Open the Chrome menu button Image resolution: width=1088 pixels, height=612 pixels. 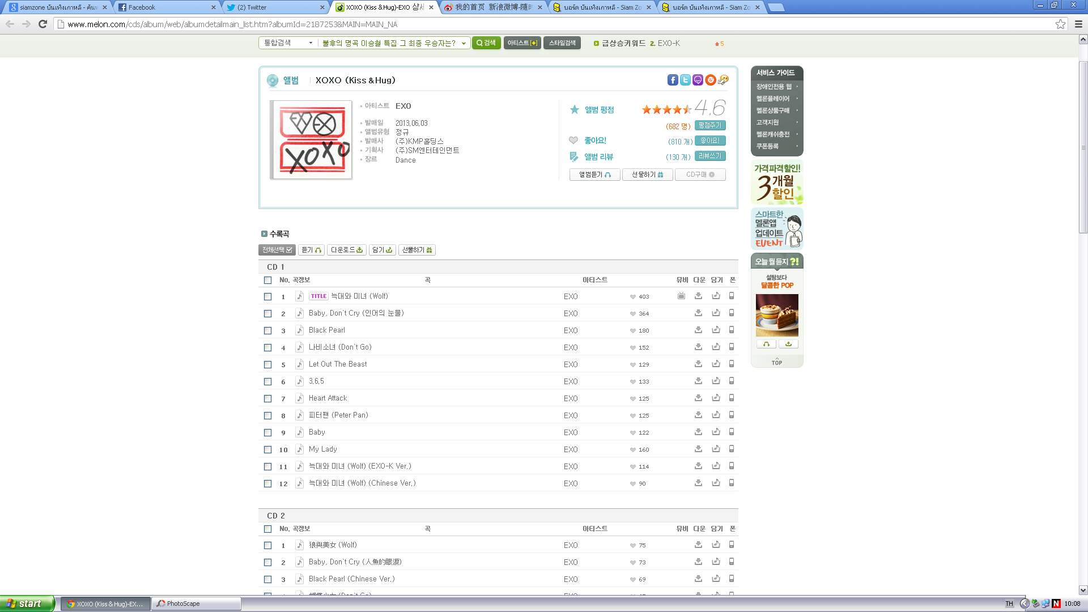(x=1078, y=24)
